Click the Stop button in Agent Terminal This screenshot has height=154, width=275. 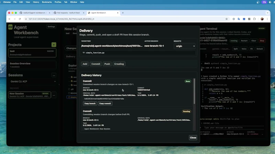pos(262,41)
